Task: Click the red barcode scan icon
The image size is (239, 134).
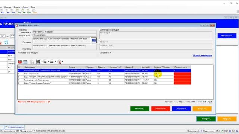Action: click(x=20, y=62)
